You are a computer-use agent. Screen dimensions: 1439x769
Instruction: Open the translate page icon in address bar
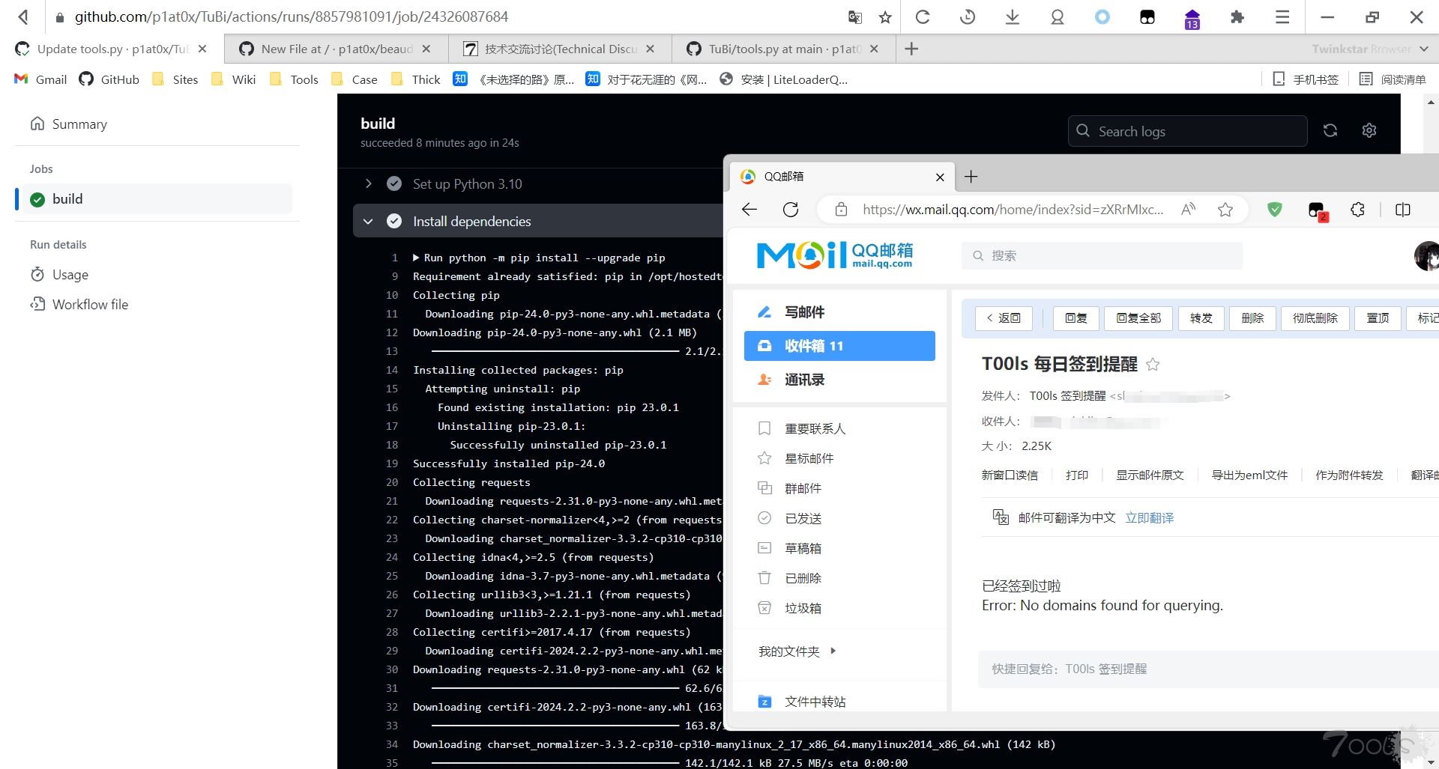[x=854, y=17]
